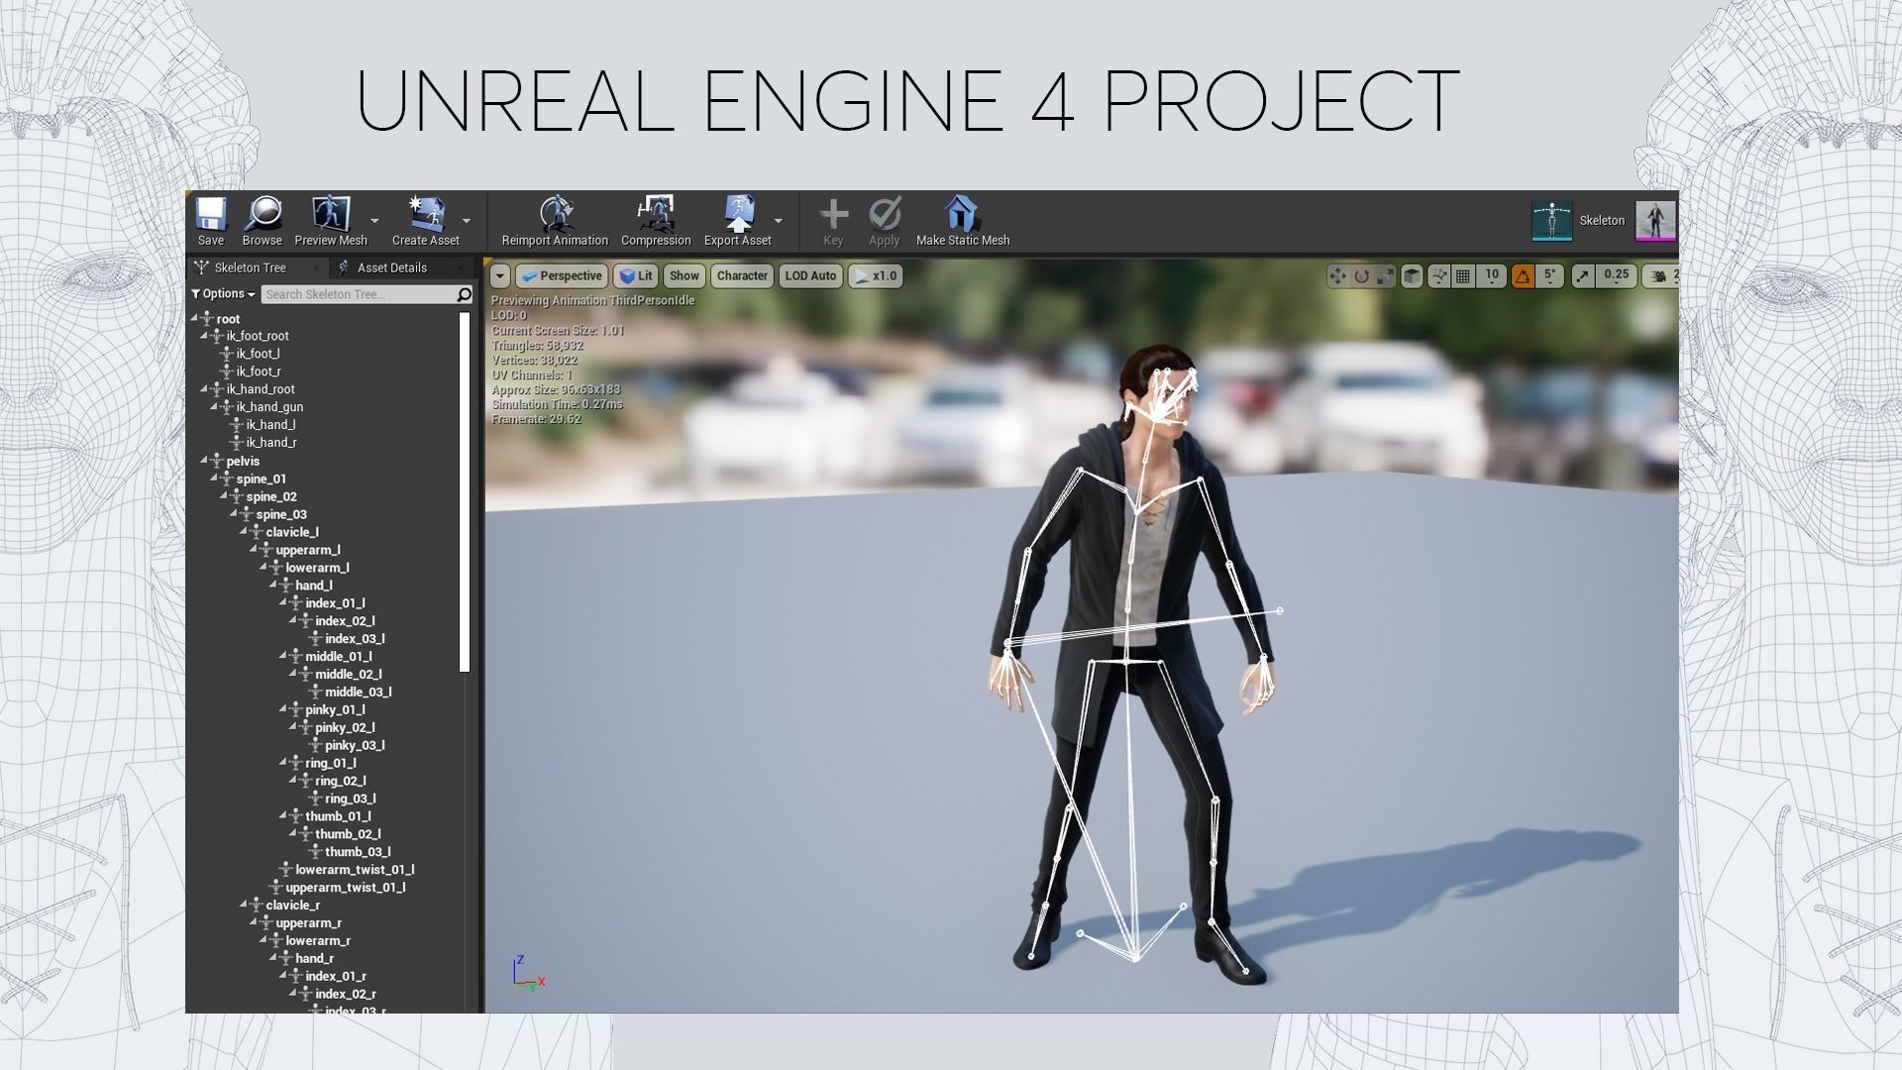Click the Browse magnifier icon
1902x1070 pixels.
(263, 214)
